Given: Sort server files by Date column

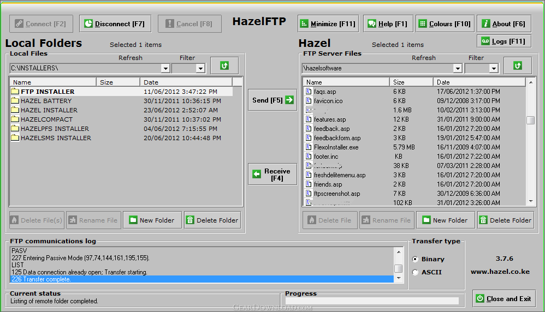Looking at the screenshot, I should click(x=479, y=82).
